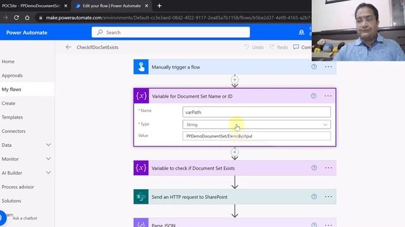The height and width of the screenshot is (227, 405).
Task: Expand Parse JSON action title
Action: (x=163, y=225)
